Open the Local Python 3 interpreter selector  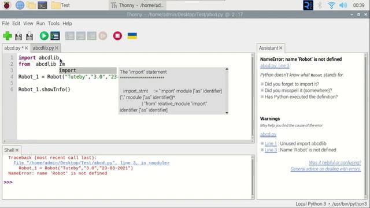(x=331, y=204)
